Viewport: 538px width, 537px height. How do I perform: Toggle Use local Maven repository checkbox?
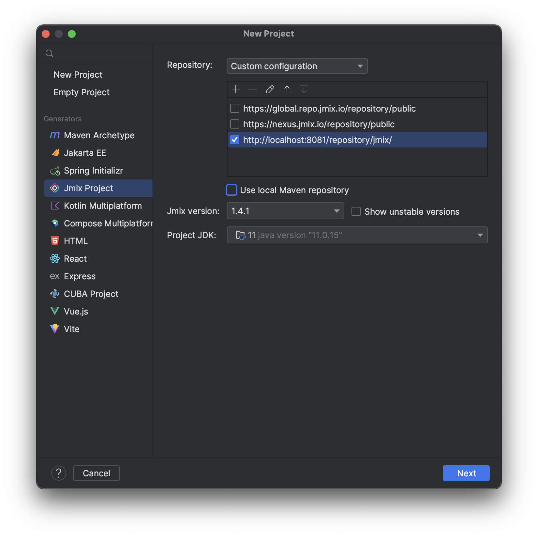coord(232,190)
